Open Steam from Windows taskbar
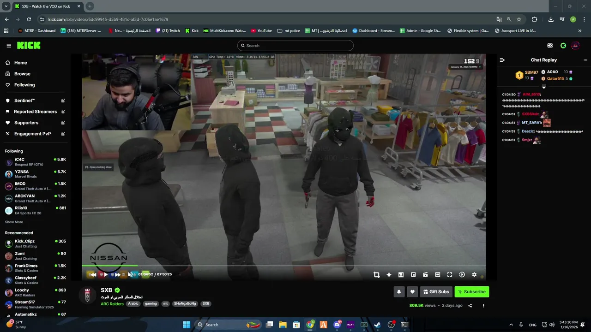 coord(377,325)
